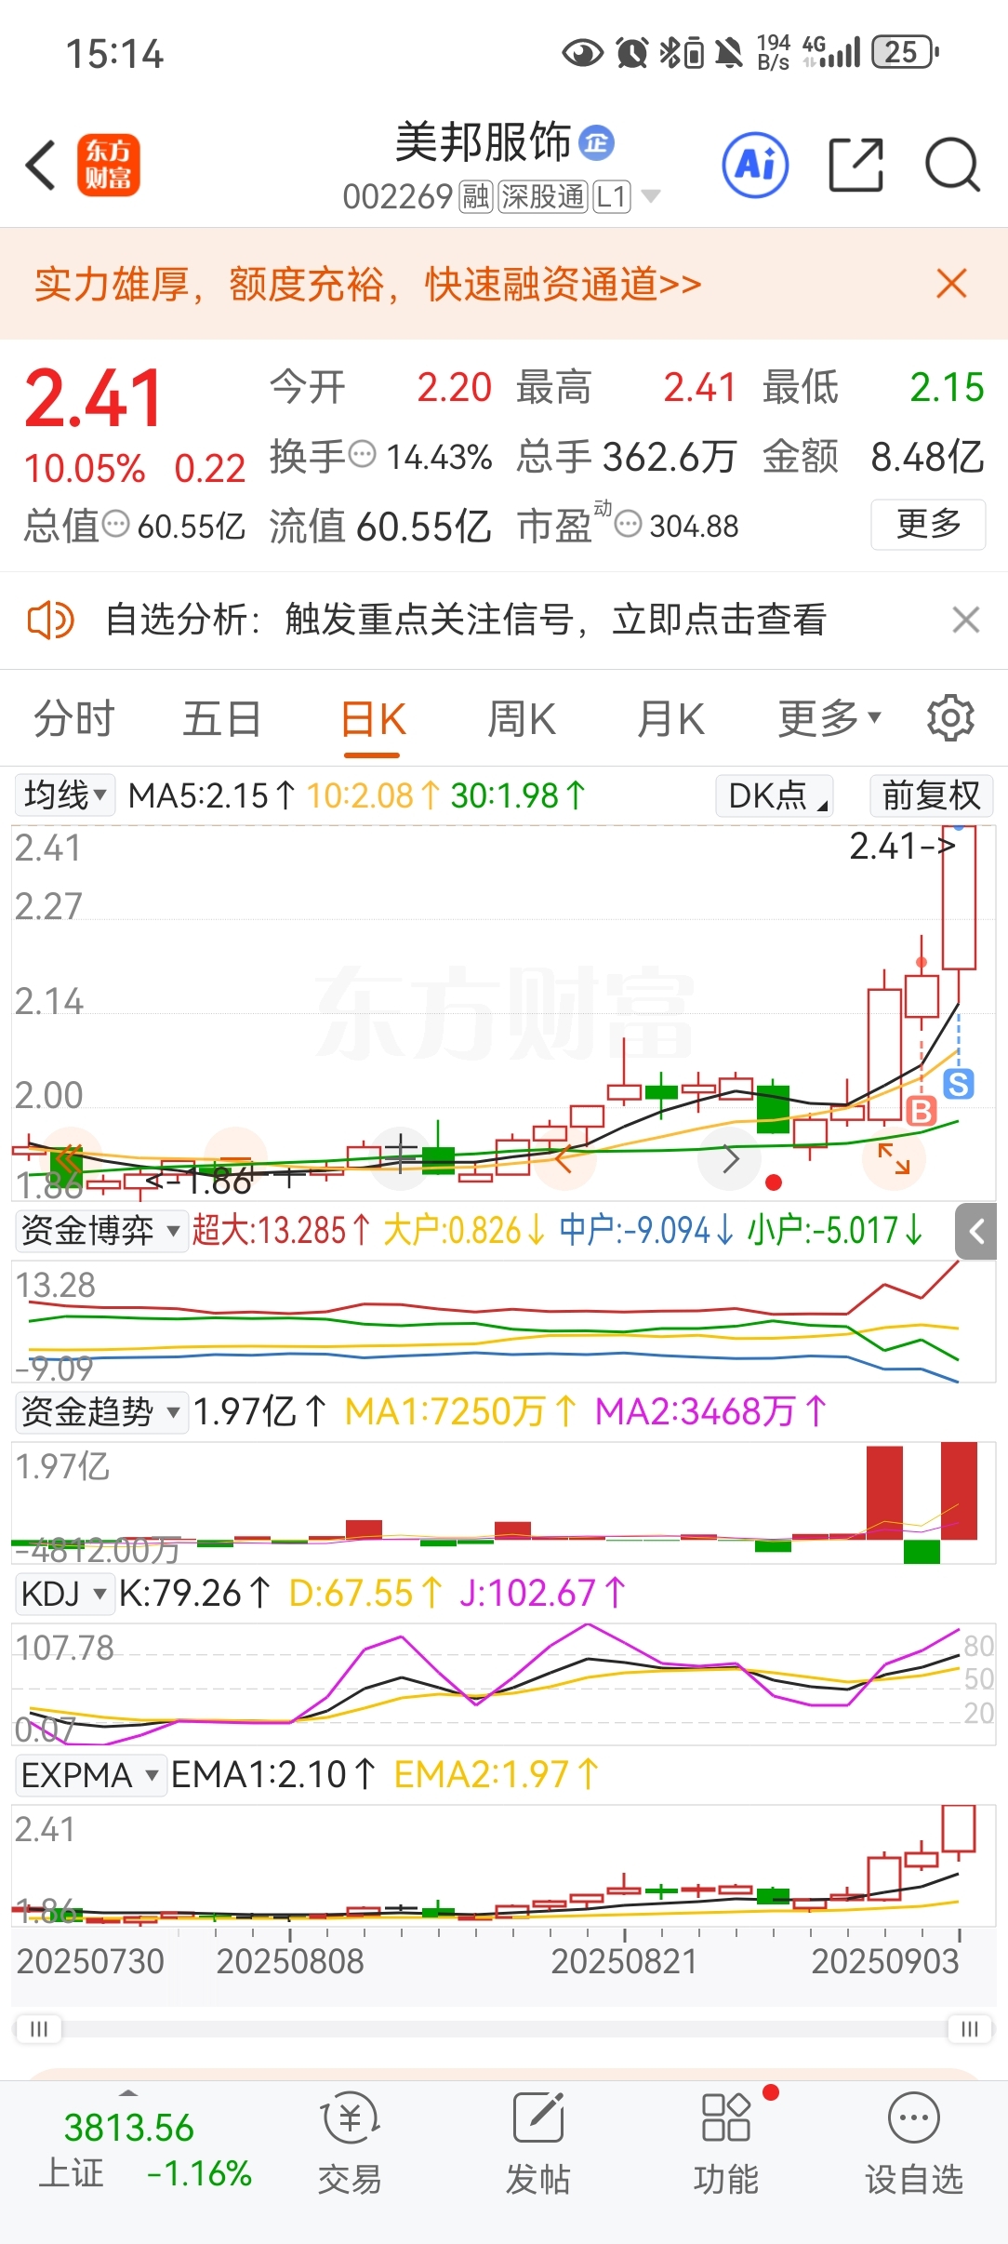Tap the gray side panel collapse arrow
Screen dimensions: 1008x2244
click(976, 1232)
